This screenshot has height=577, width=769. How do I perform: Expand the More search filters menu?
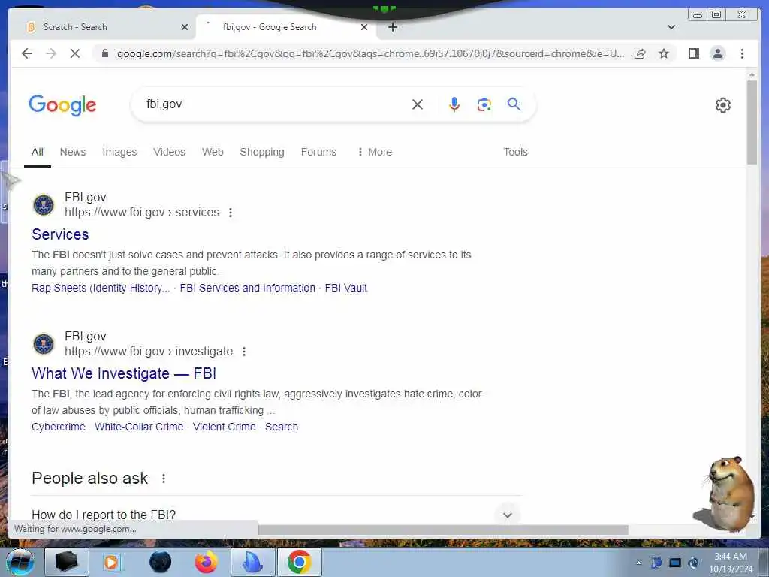pyautogui.click(x=375, y=152)
